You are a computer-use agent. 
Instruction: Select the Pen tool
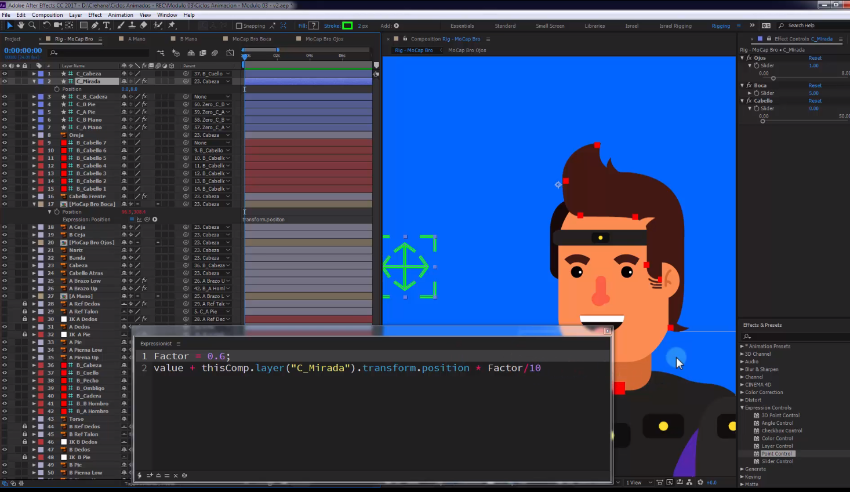[95, 25]
